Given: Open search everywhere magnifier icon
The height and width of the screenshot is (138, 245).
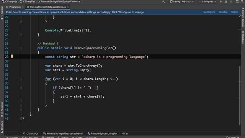Looking at the screenshot, I should tap(242, 2).
